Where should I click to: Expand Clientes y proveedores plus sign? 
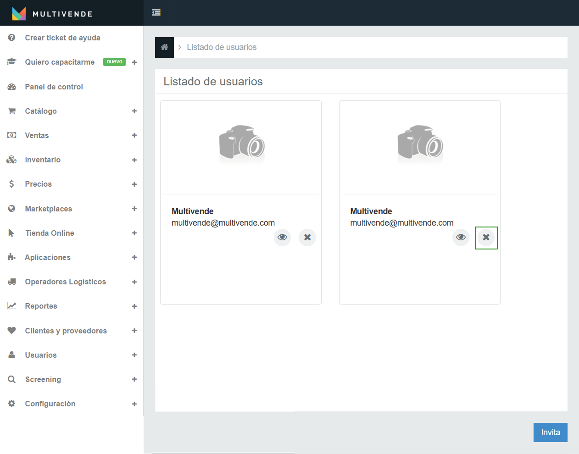(x=134, y=331)
